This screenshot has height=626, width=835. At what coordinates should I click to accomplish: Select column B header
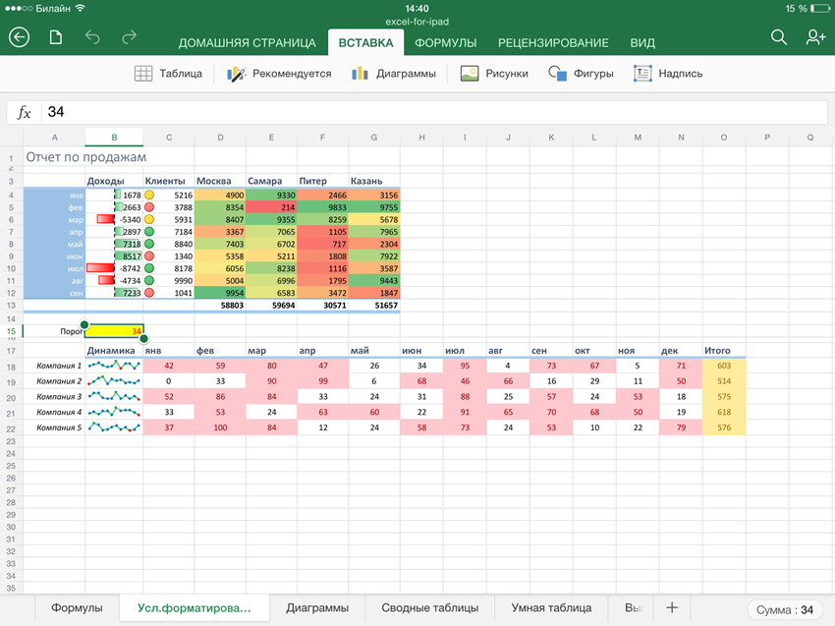pos(114,138)
